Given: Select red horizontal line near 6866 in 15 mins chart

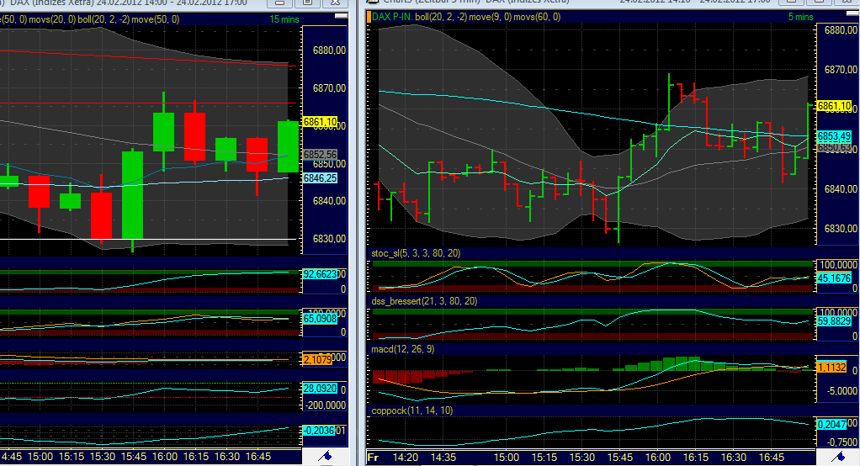Looking at the screenshot, I should pyautogui.click(x=148, y=103).
